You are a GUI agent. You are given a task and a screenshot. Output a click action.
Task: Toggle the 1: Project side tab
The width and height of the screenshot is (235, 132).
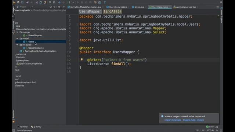tap(14, 12)
